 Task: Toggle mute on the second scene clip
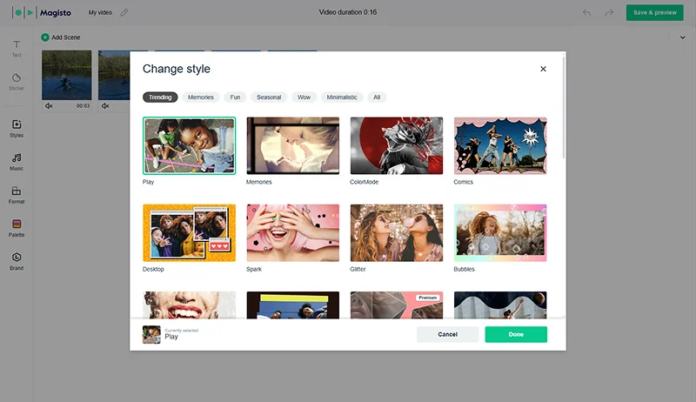click(x=105, y=106)
